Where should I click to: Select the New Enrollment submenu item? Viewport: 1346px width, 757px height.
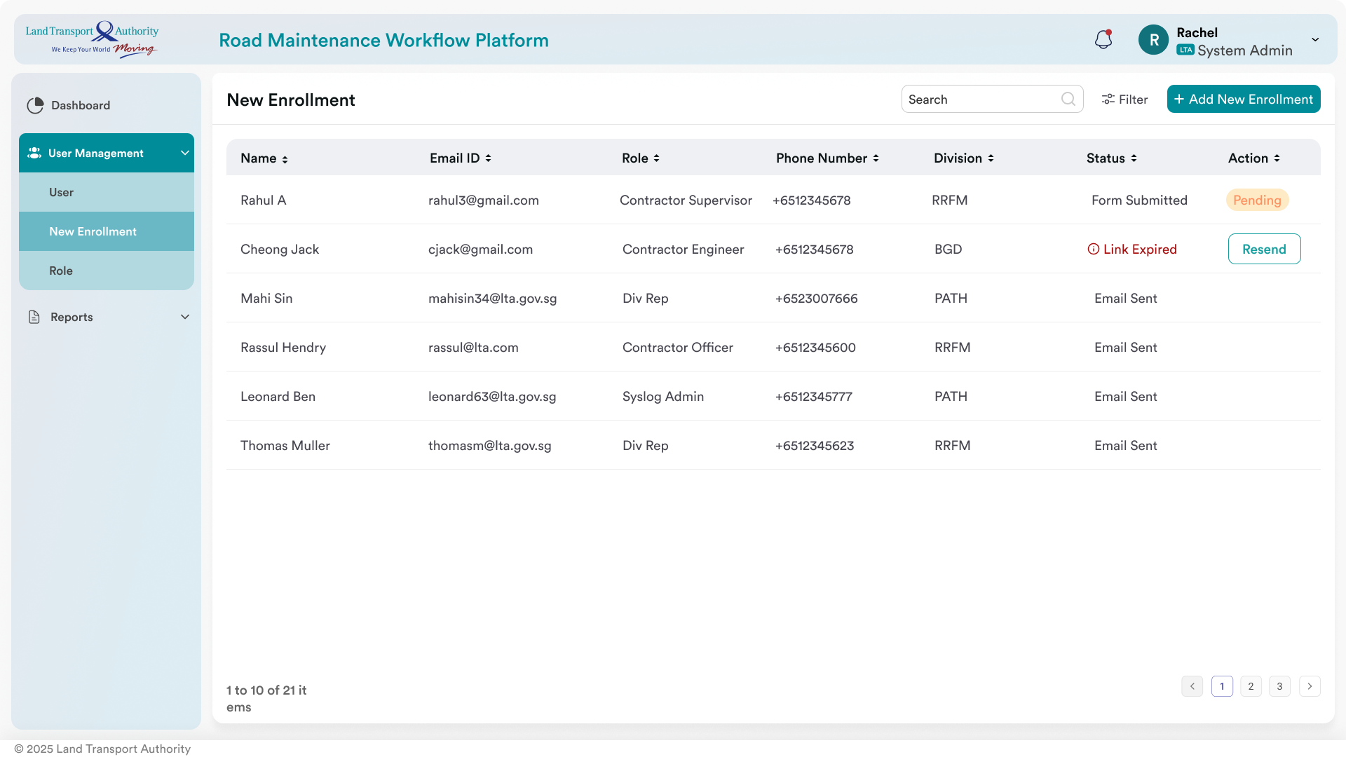click(107, 231)
